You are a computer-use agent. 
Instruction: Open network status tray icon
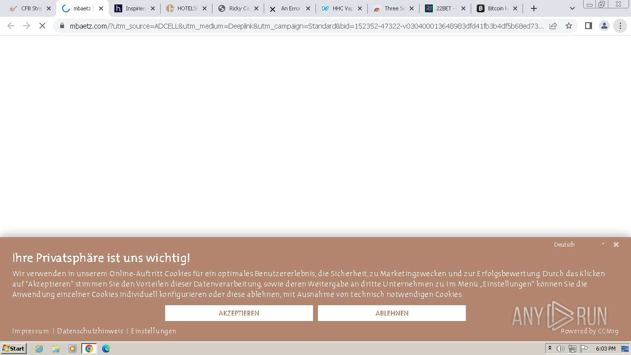point(572,349)
